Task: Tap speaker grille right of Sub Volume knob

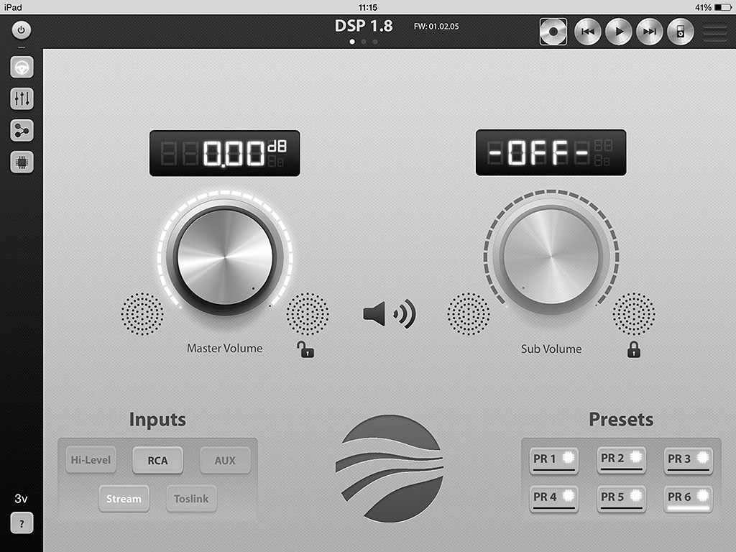Action: point(634,314)
